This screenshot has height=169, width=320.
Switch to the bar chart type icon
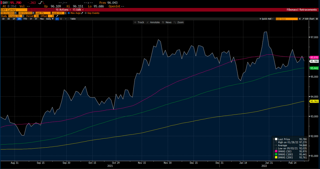click(x=61, y=19)
